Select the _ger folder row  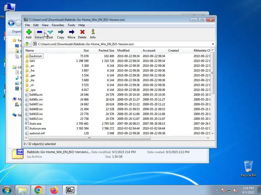pyautogui.click(x=117, y=75)
